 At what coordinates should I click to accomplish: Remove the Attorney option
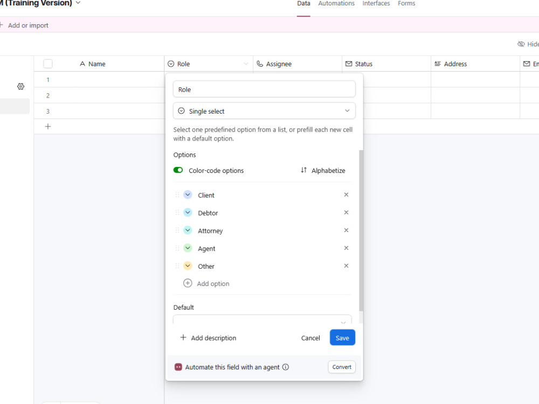(x=346, y=231)
